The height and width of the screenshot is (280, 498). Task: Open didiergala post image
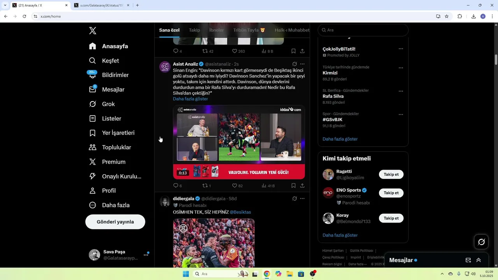[214, 243]
